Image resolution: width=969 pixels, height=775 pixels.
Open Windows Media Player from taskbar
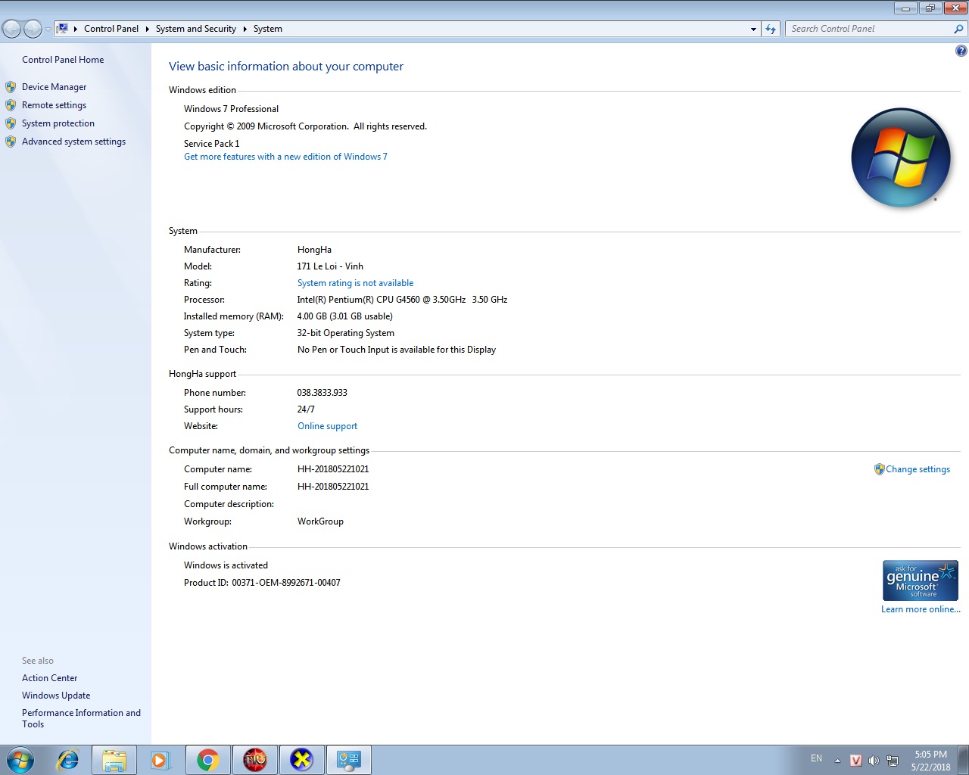(x=160, y=759)
